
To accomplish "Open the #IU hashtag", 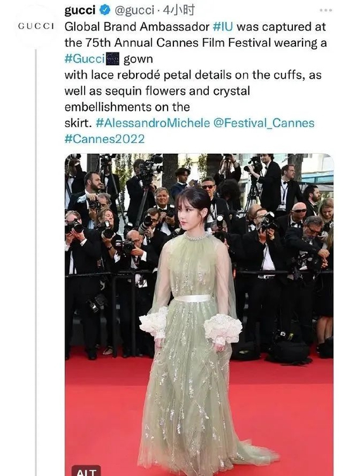I will click(223, 27).
